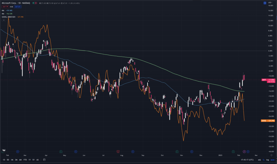Viewport: 277px width, 164px height.
Task: Click the blue 267.81 buy price button
Action: 18,7
